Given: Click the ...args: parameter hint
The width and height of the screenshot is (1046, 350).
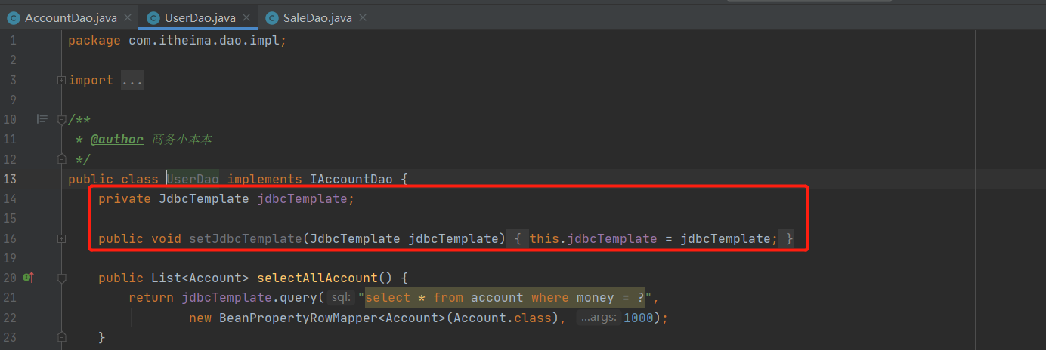Looking at the screenshot, I should click(599, 318).
